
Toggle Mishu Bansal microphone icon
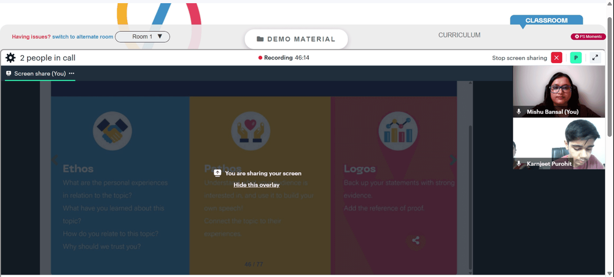coord(519,112)
